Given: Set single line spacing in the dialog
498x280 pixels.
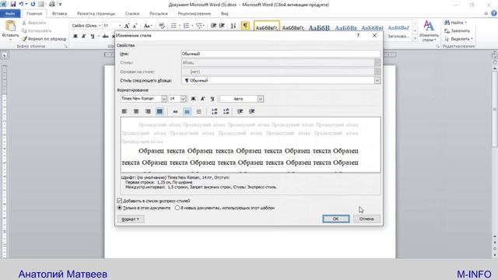Looking at the screenshot, I should pyautogui.click(x=175, y=111).
